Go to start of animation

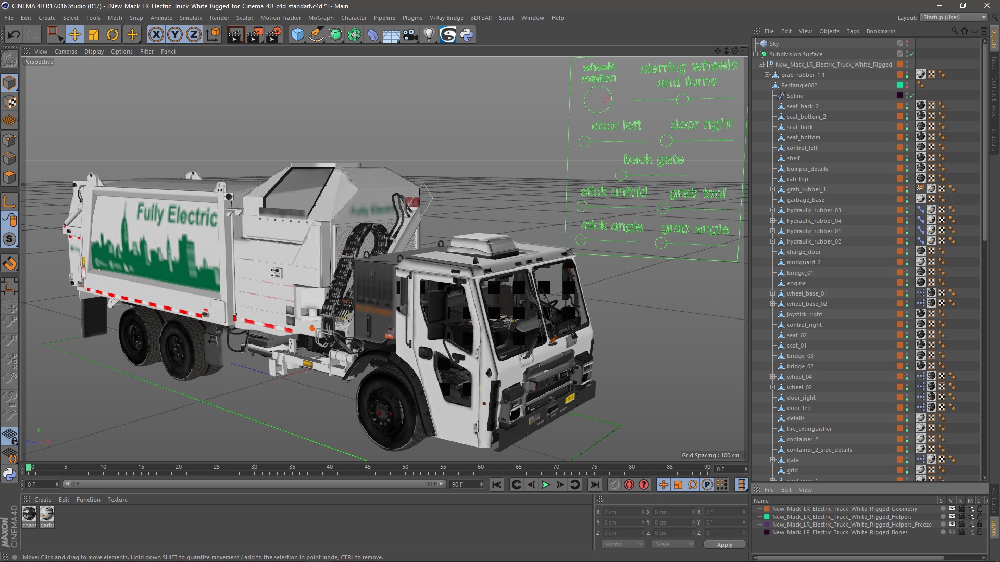click(x=497, y=484)
